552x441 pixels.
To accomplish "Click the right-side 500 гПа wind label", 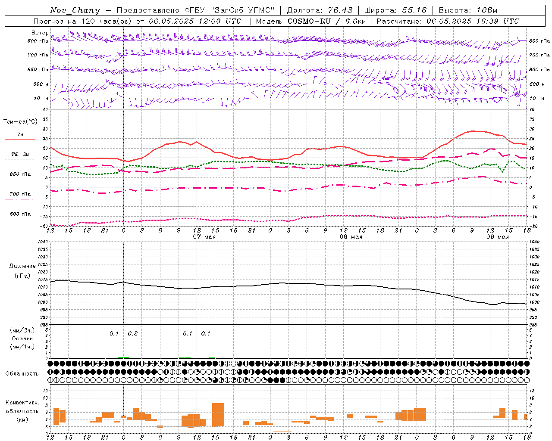I will pos(539,41).
